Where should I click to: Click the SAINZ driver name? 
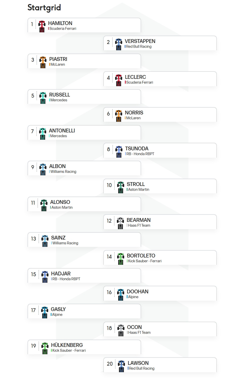pyautogui.click(x=58, y=238)
